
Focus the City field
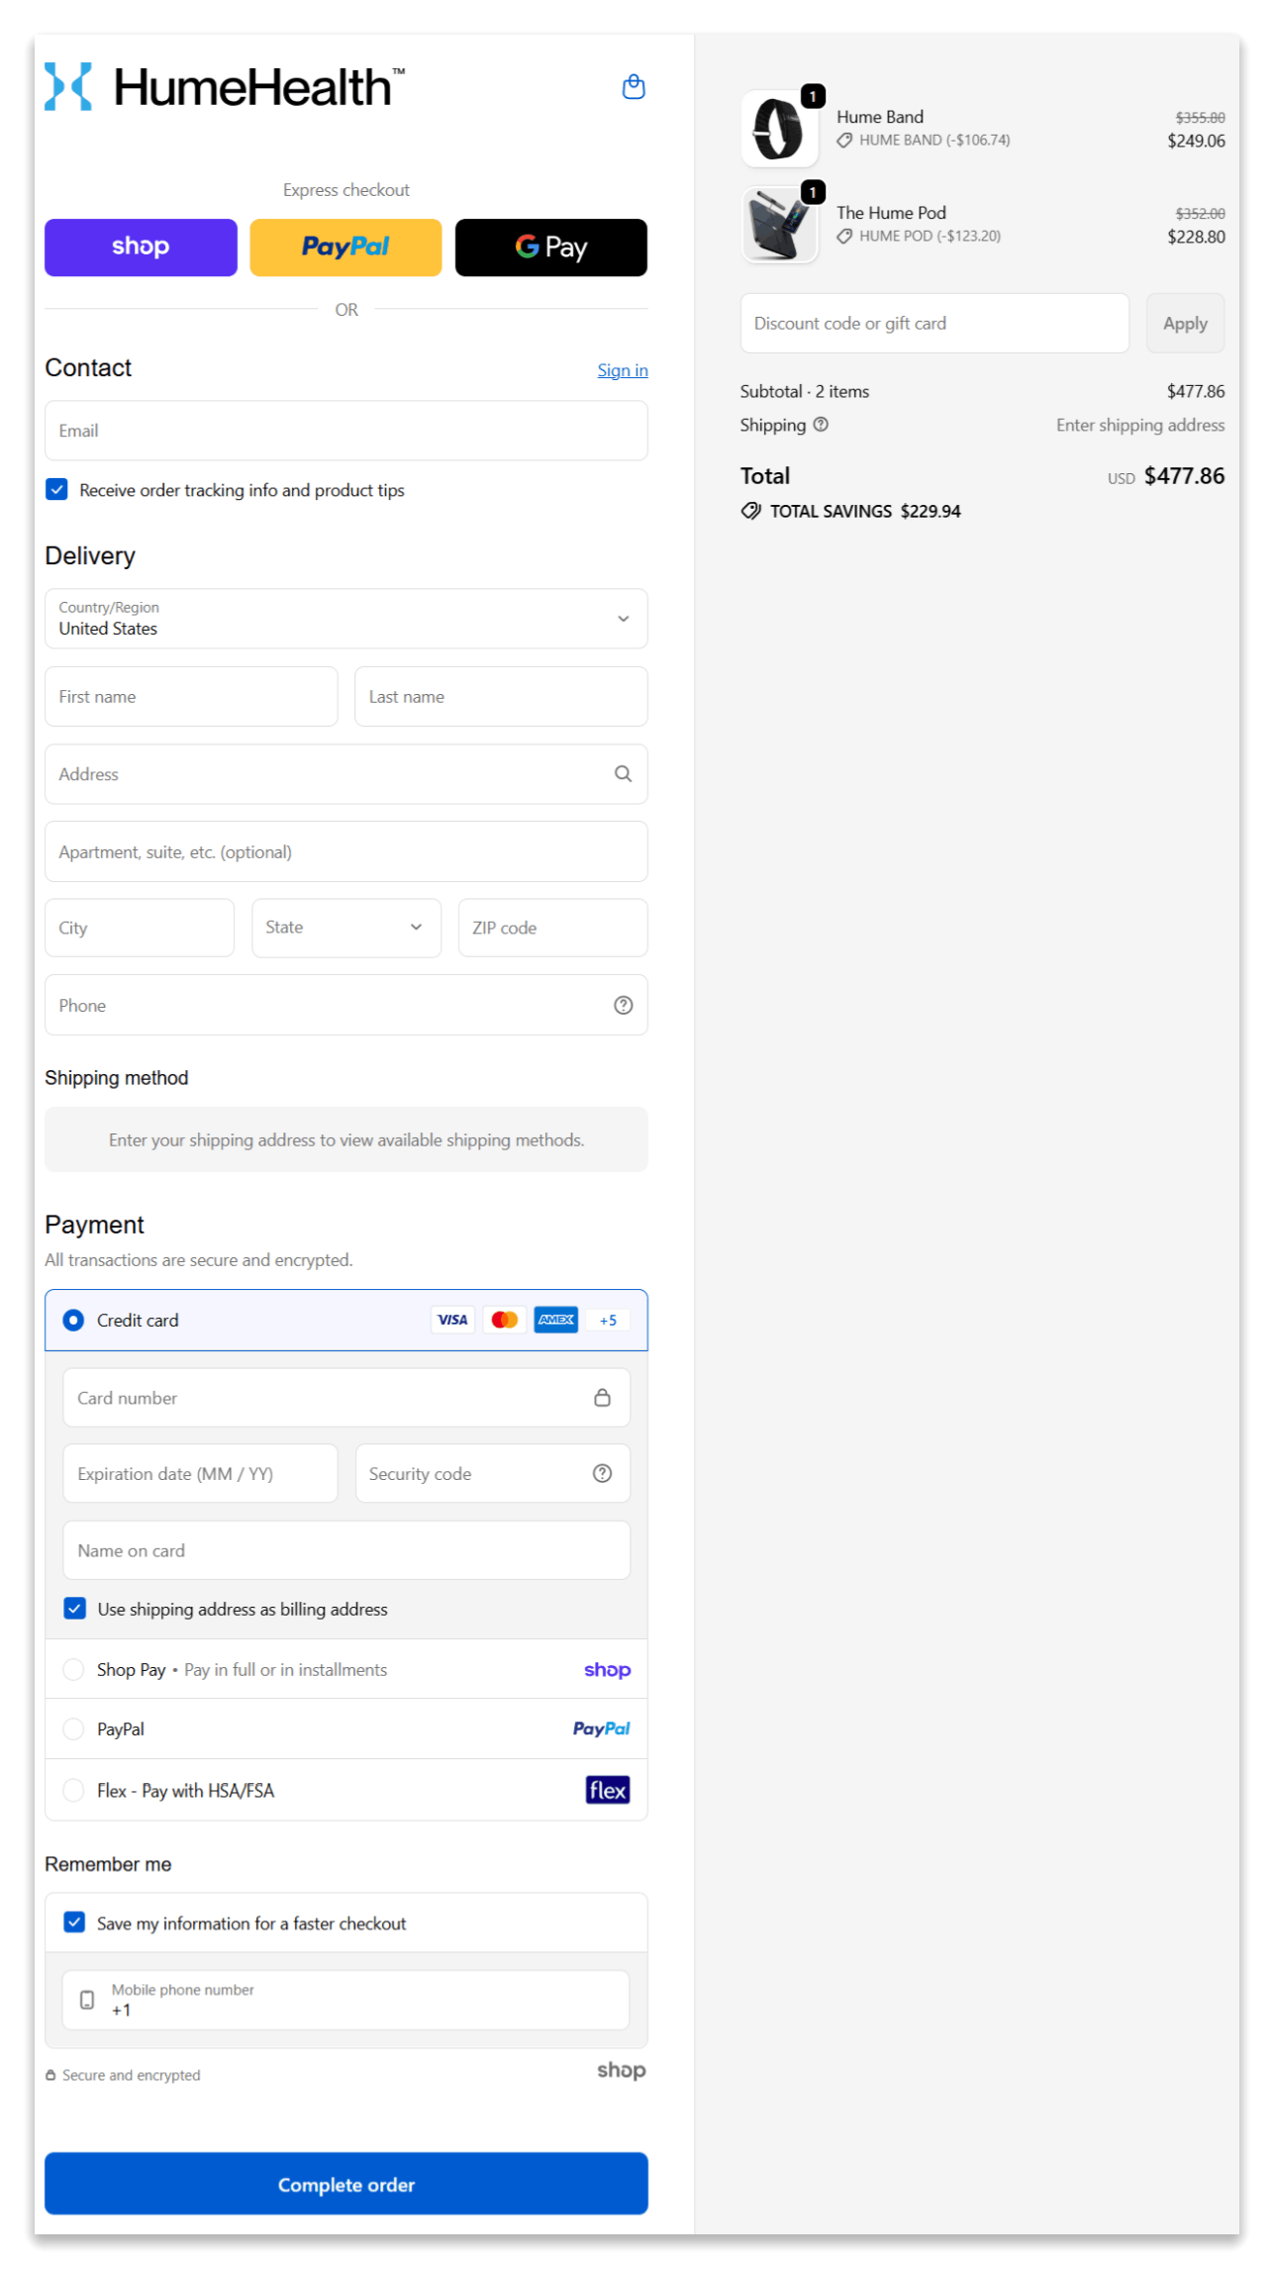tap(140, 928)
